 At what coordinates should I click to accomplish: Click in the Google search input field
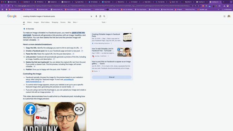click(x=56, y=17)
